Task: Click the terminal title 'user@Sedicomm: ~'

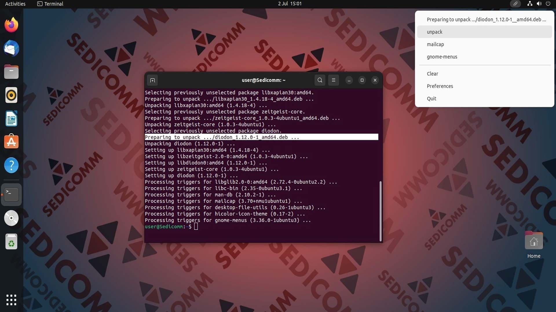Action: click(x=264, y=80)
